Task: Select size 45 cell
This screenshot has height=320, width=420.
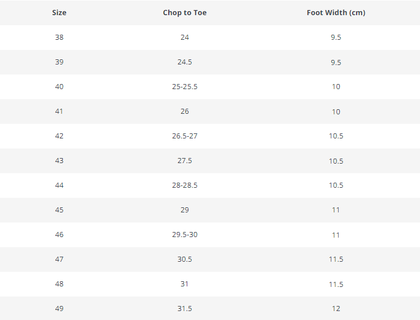Action: 59,210
